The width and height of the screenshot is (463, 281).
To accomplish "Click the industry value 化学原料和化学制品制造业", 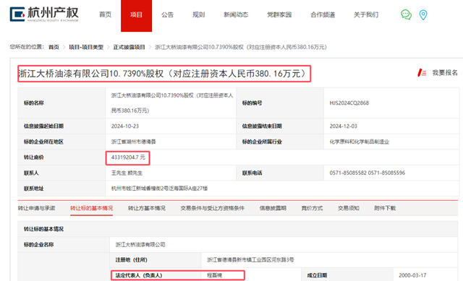I will (x=360, y=142).
